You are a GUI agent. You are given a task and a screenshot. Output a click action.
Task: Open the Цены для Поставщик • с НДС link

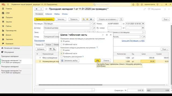coord(133,41)
